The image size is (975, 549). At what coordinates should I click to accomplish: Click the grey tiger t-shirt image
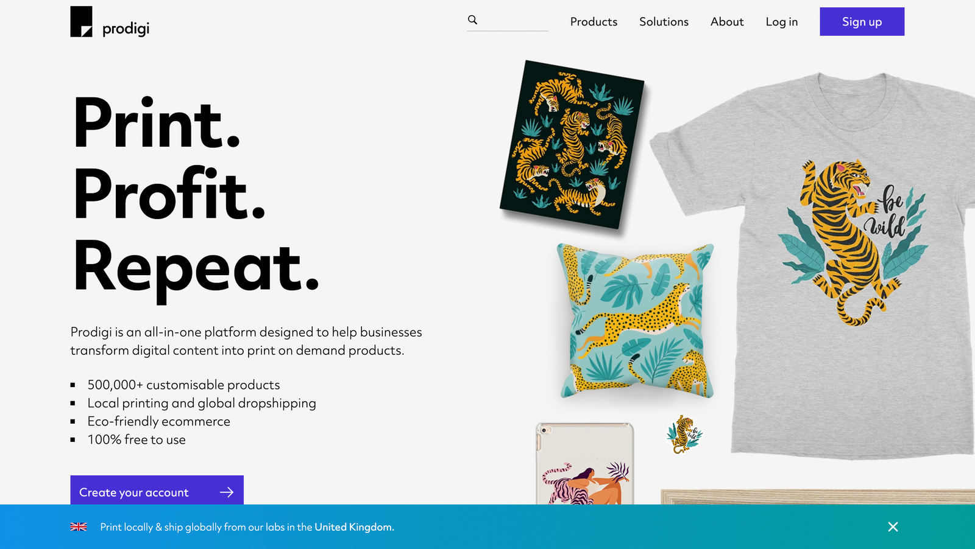pos(813,265)
